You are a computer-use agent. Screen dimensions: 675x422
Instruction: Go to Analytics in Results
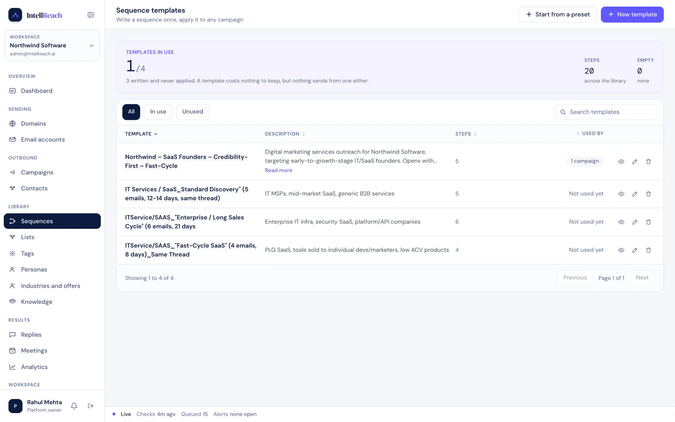(x=52, y=367)
